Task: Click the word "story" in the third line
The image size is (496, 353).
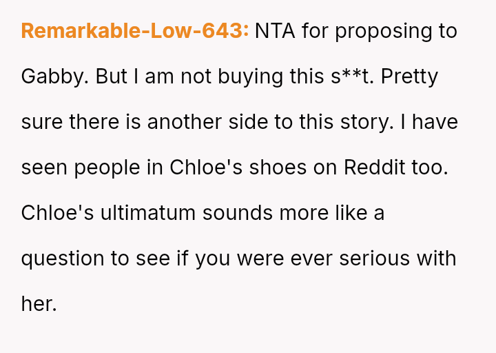Action: pos(376,122)
